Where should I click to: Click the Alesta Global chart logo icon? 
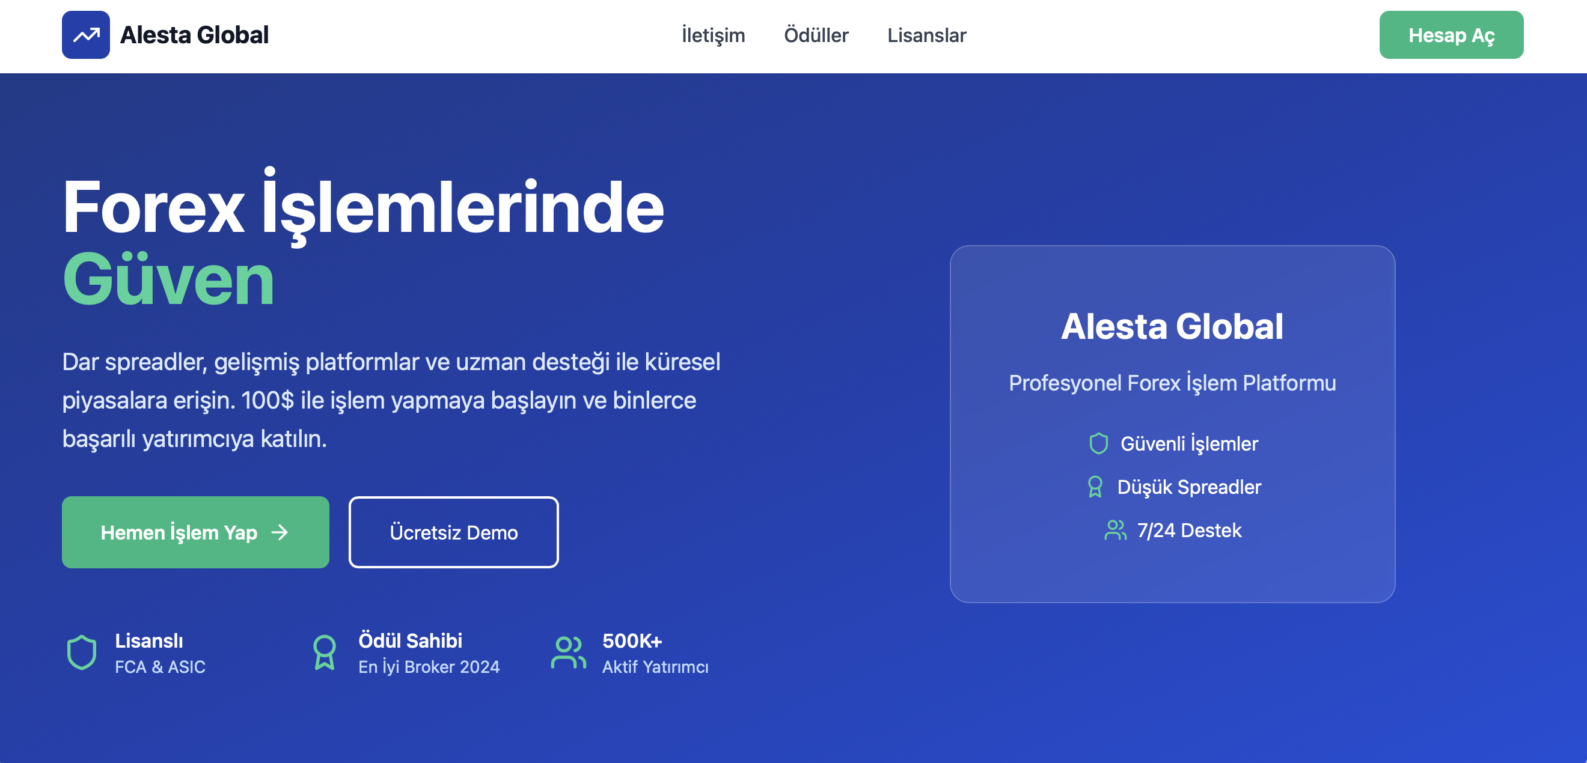pyautogui.click(x=85, y=35)
